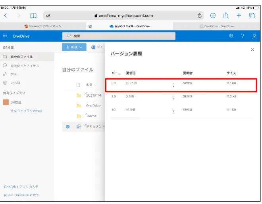Click OneDrive アプリの入手 link
This screenshot has height=204, width=262.
21,187
